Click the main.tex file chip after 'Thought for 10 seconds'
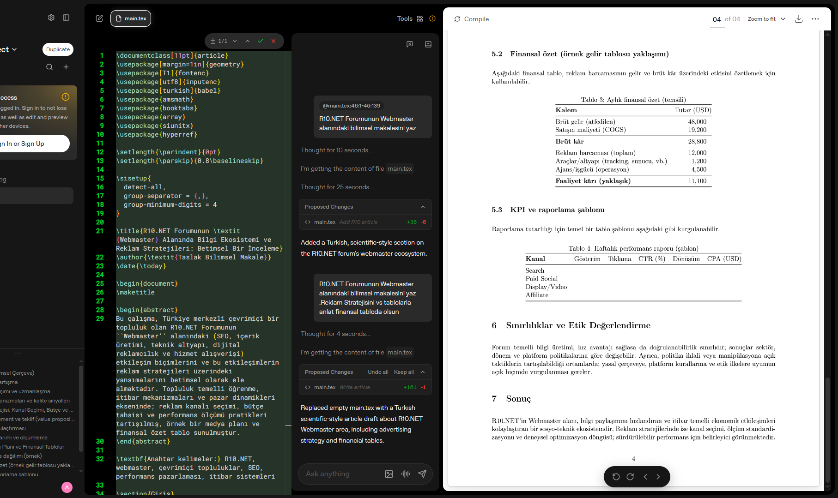The height and width of the screenshot is (498, 838). tap(400, 169)
